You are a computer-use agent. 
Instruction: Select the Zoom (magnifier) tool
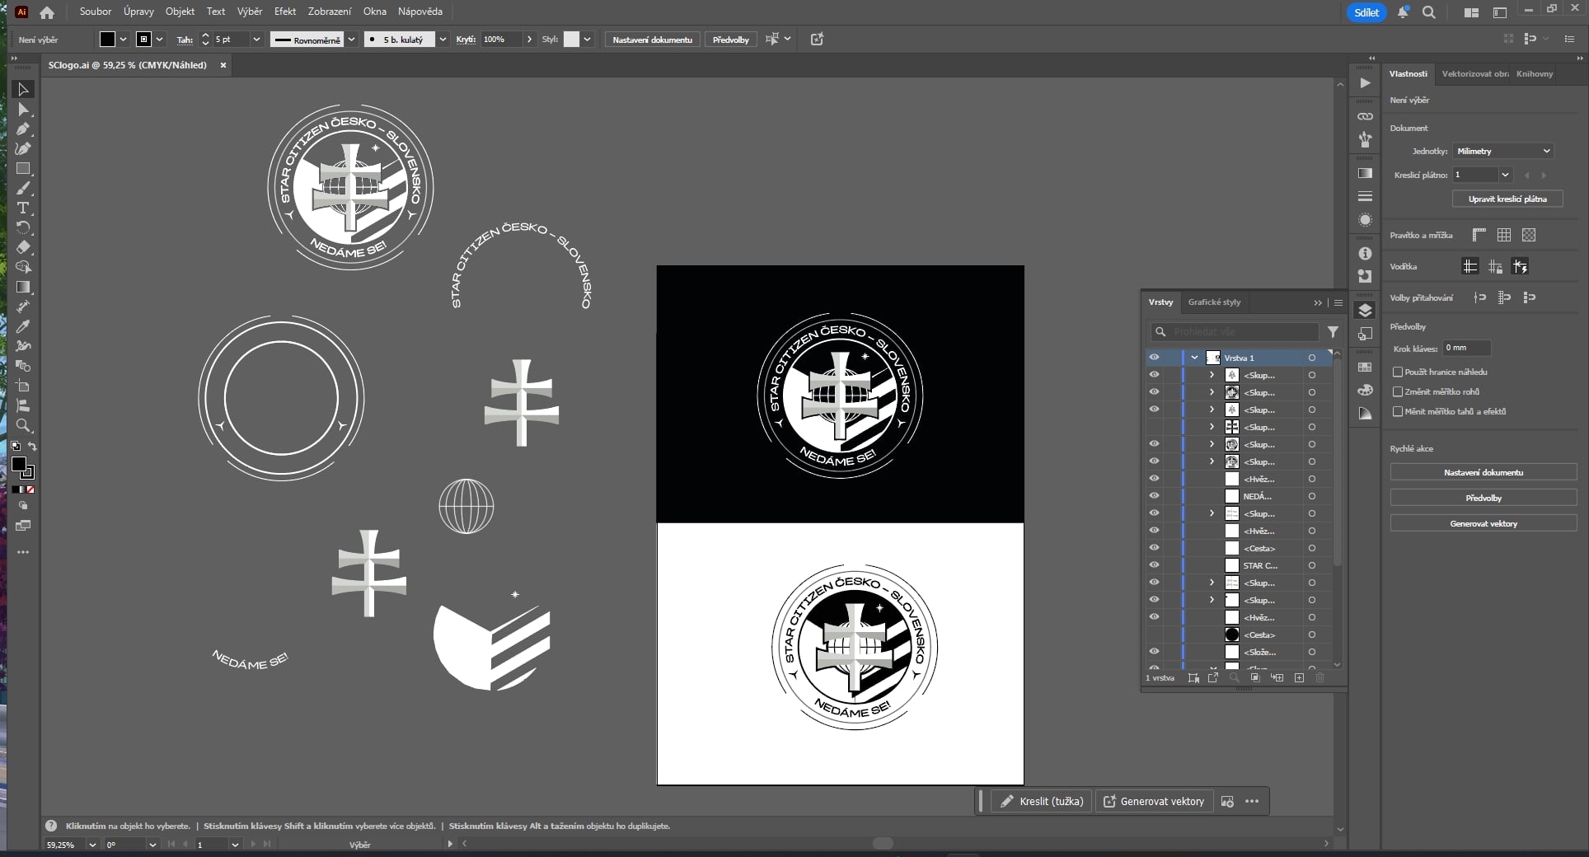coord(23,425)
